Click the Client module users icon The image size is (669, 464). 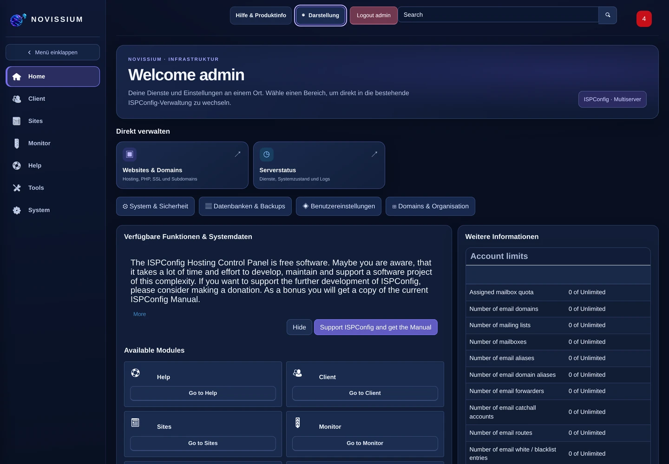point(297,373)
